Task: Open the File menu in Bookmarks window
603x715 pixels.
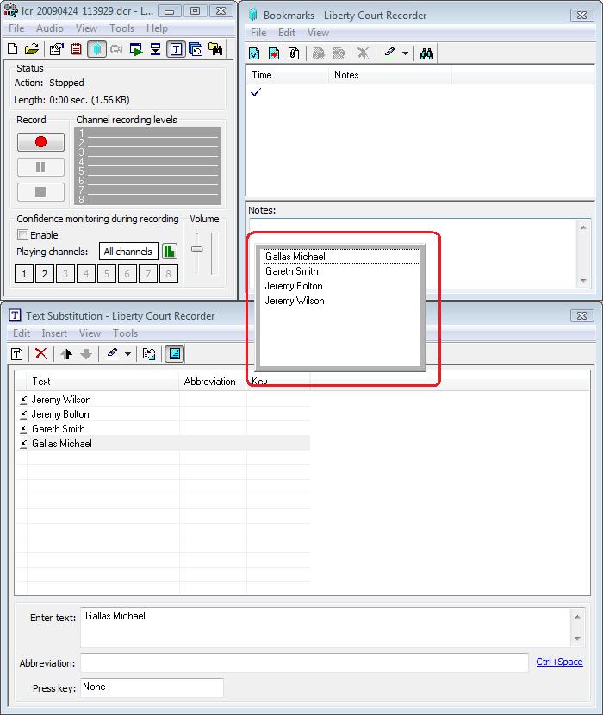Action: [x=258, y=33]
